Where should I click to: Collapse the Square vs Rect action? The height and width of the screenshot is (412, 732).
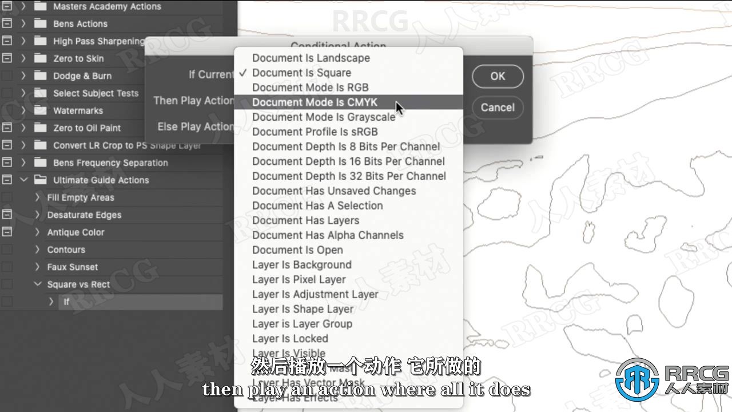37,284
